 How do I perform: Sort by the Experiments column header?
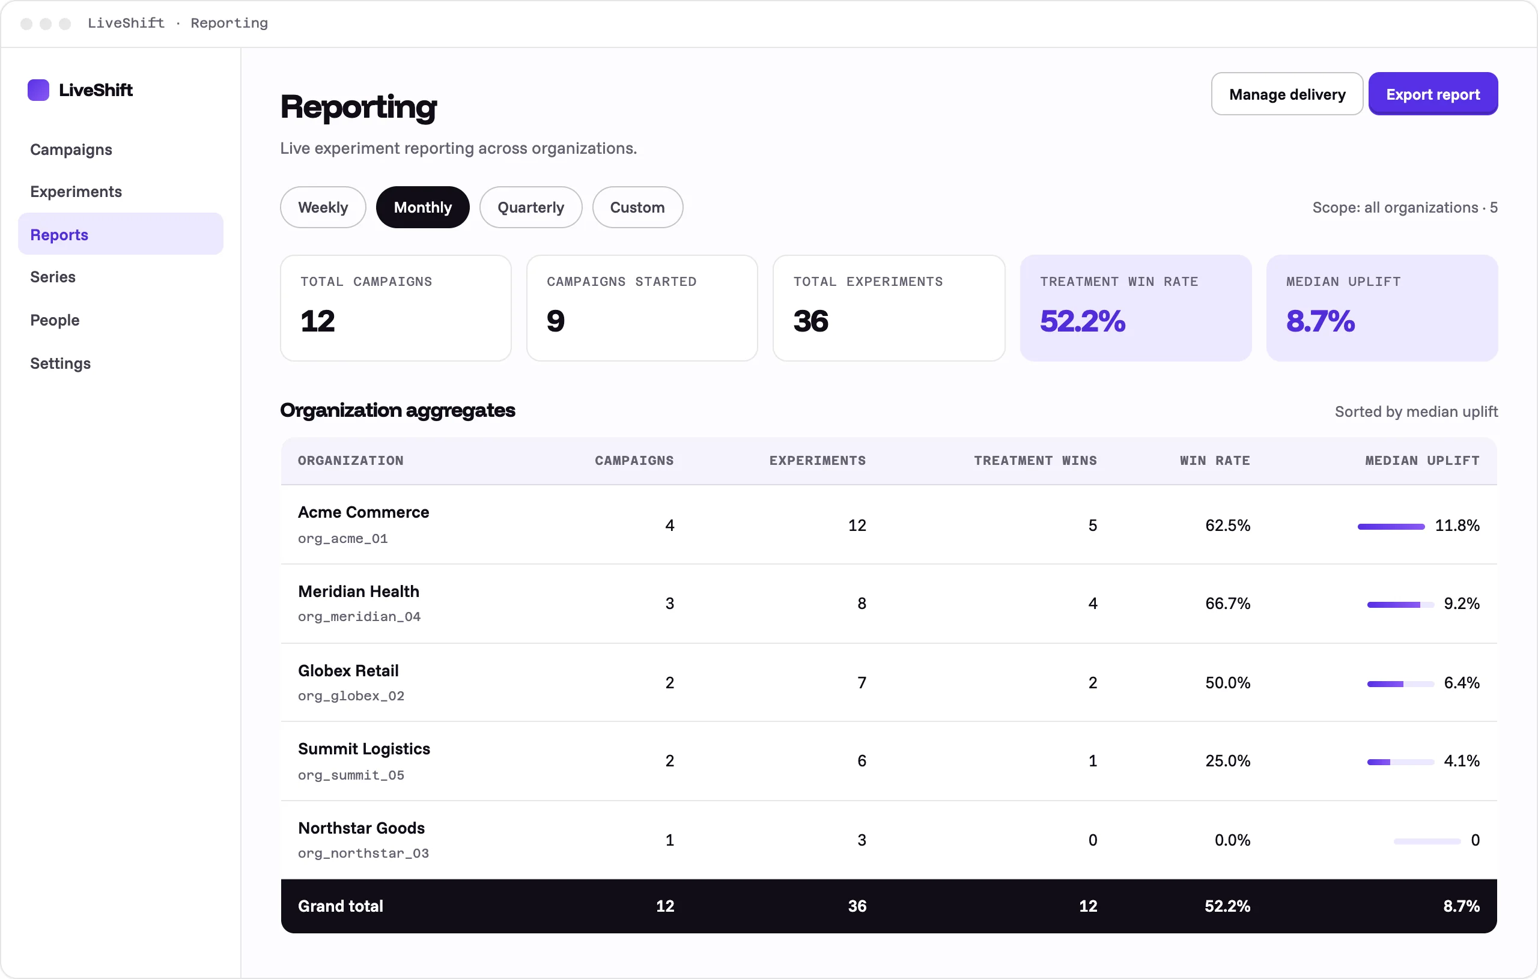pos(818,461)
